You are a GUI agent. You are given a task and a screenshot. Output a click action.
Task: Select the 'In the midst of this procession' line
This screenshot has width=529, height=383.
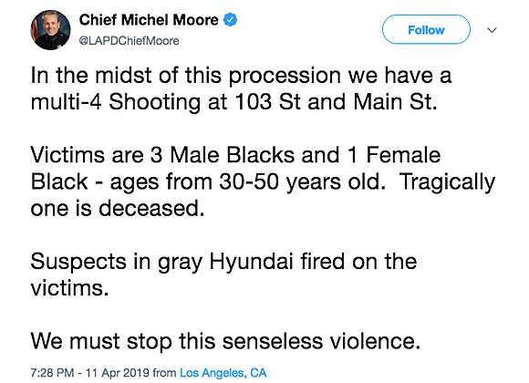click(x=241, y=76)
